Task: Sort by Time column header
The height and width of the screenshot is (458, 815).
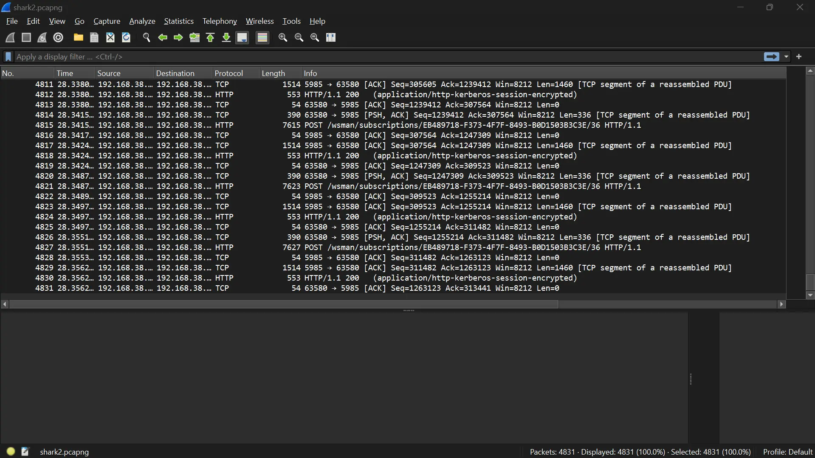Action: click(x=75, y=73)
